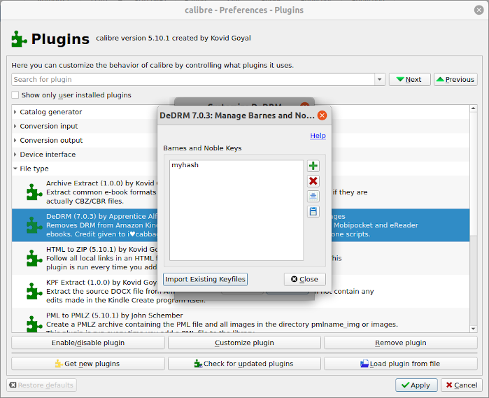
Task: Select KPF Extract plugin icon
Action: pos(34,291)
